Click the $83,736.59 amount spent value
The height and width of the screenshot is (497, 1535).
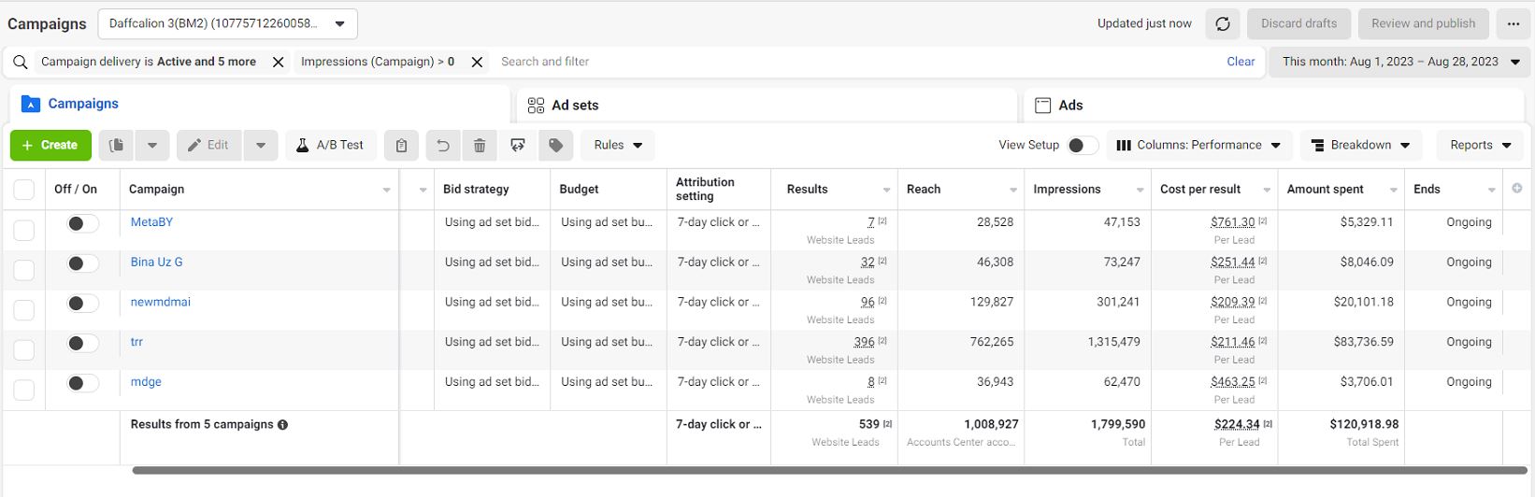coord(1363,343)
